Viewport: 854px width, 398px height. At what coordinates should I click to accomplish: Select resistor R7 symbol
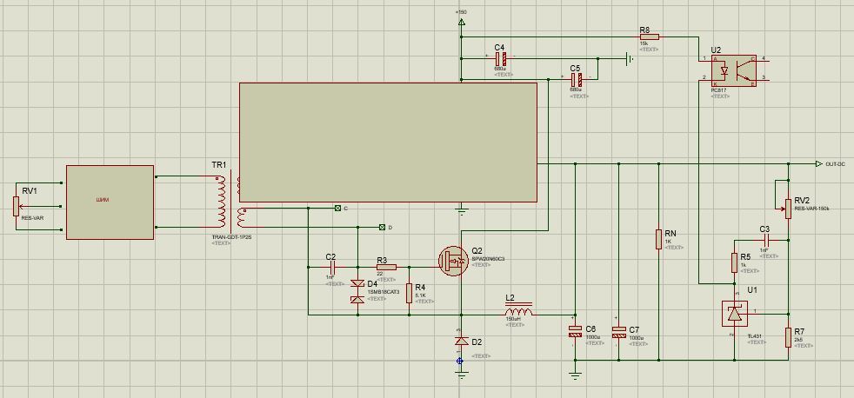tap(788, 337)
